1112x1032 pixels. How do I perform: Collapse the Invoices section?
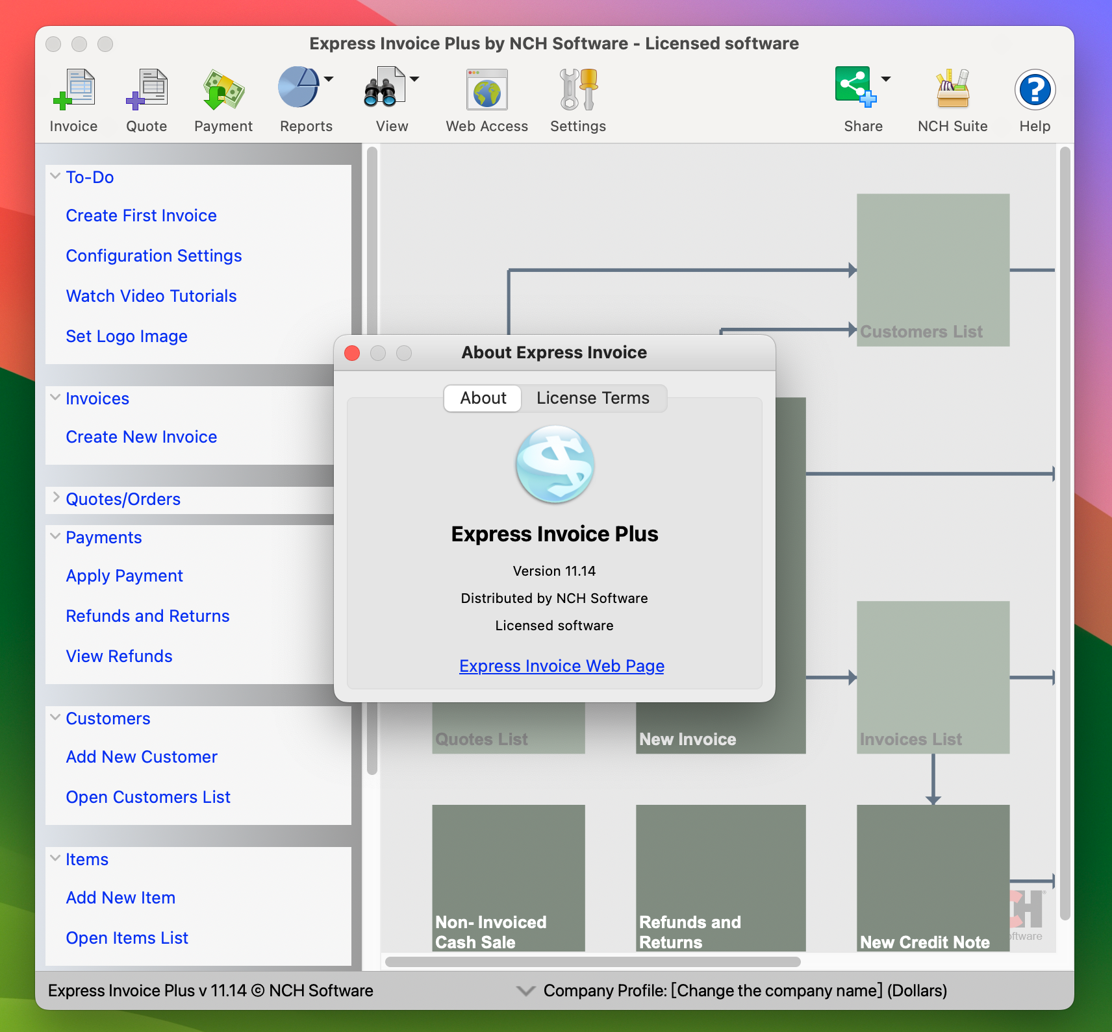tap(56, 397)
